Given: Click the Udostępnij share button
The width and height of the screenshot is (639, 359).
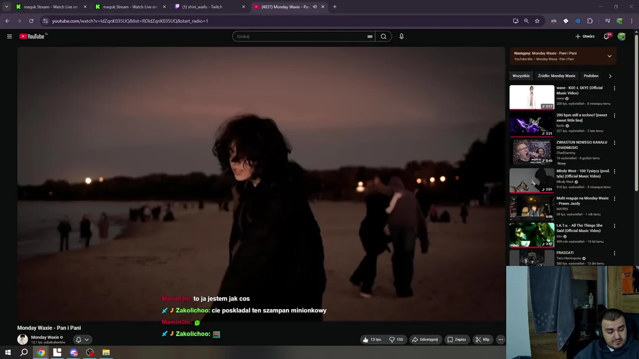Looking at the screenshot, I should click(425, 340).
